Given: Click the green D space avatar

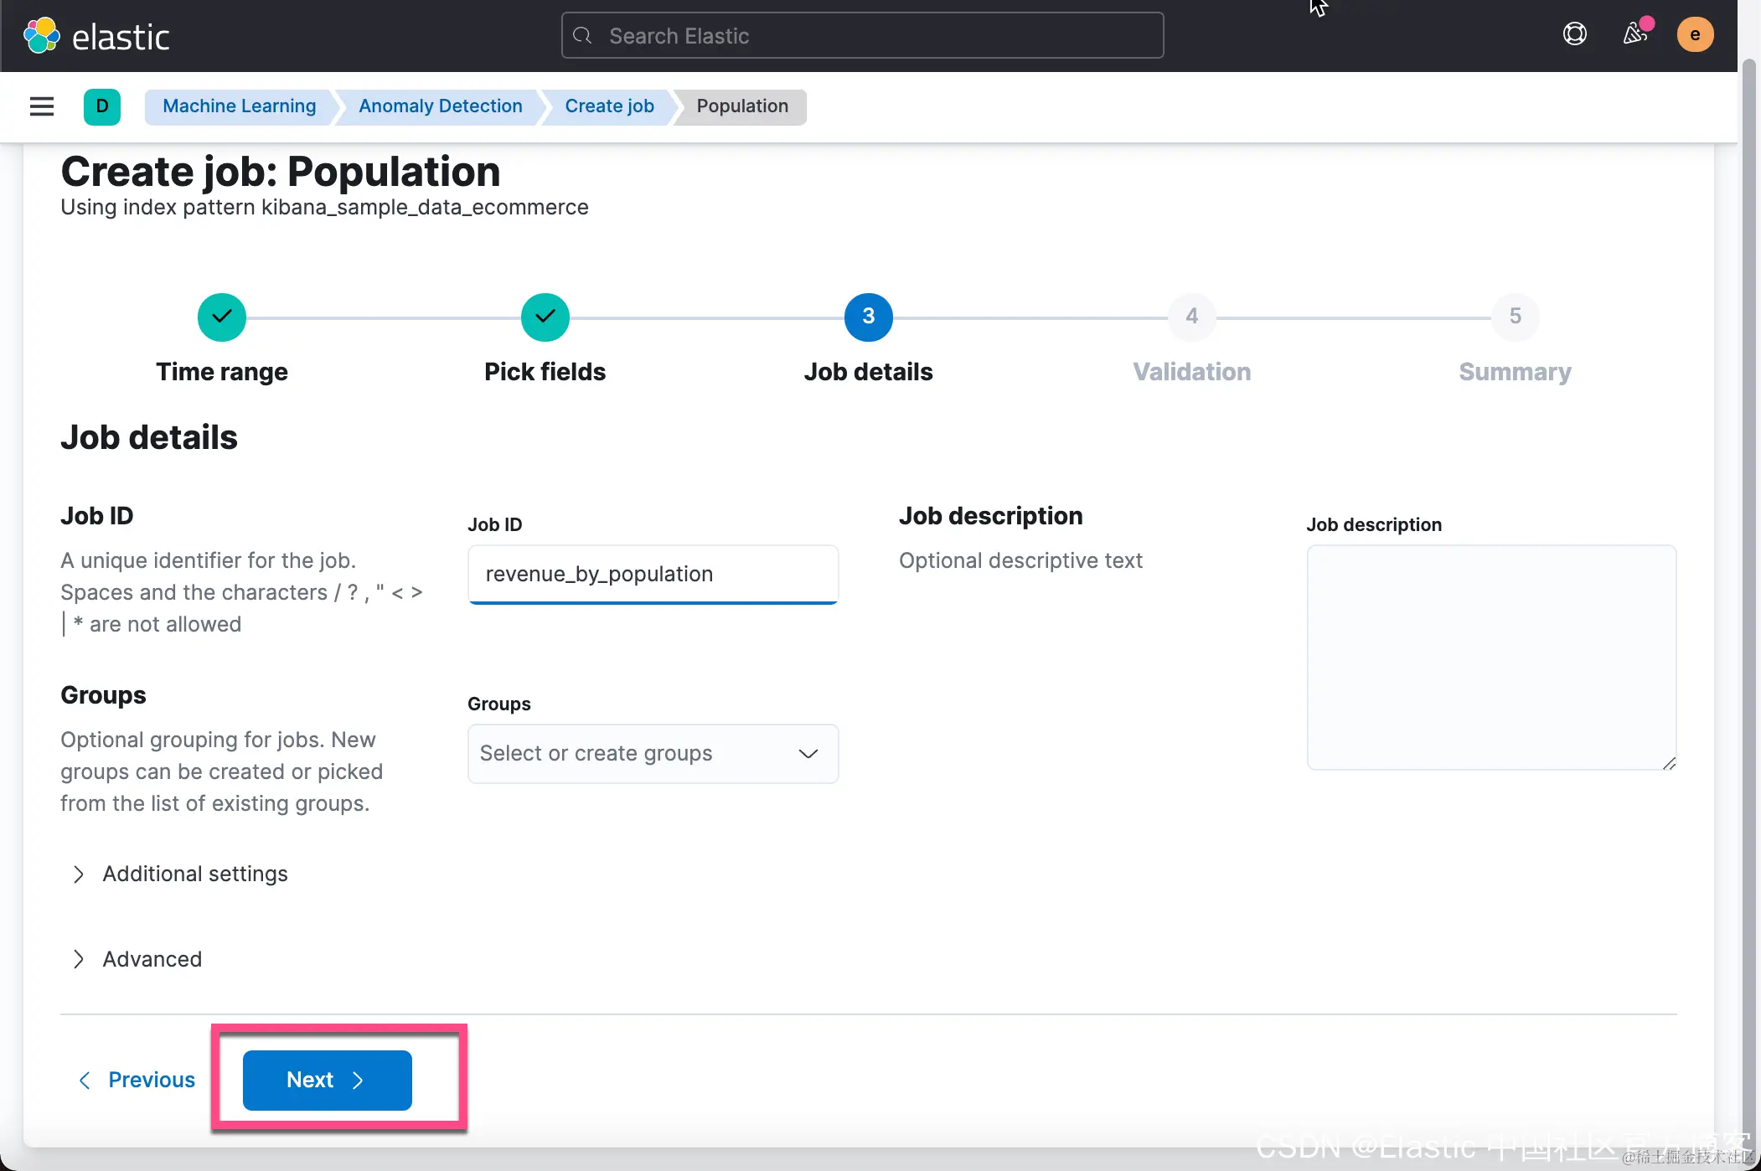Looking at the screenshot, I should point(102,106).
